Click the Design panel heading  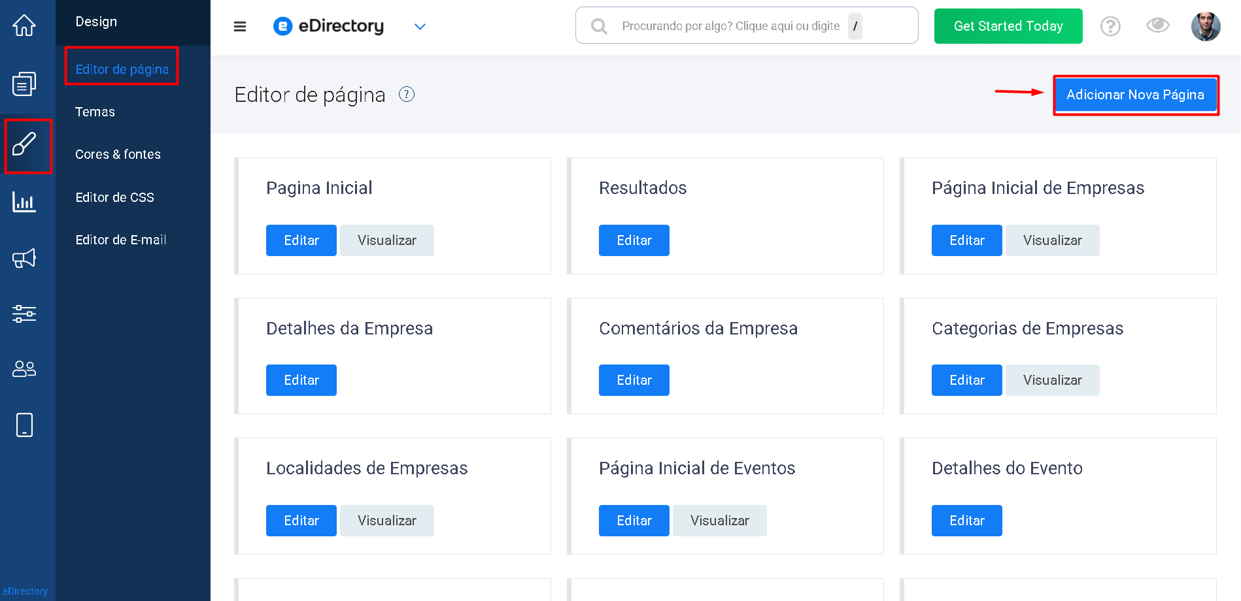(x=96, y=22)
